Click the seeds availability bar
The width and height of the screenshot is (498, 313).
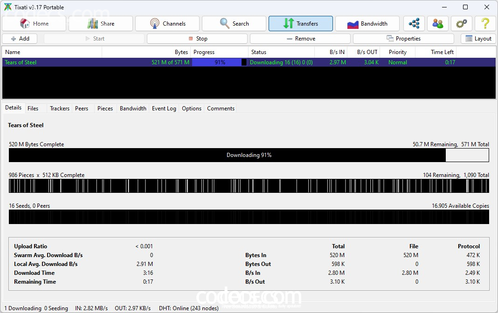pyautogui.click(x=249, y=217)
